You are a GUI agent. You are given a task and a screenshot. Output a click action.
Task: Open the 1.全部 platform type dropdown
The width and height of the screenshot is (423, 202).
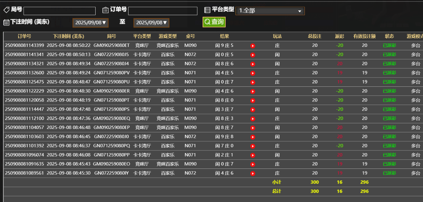tap(270, 11)
